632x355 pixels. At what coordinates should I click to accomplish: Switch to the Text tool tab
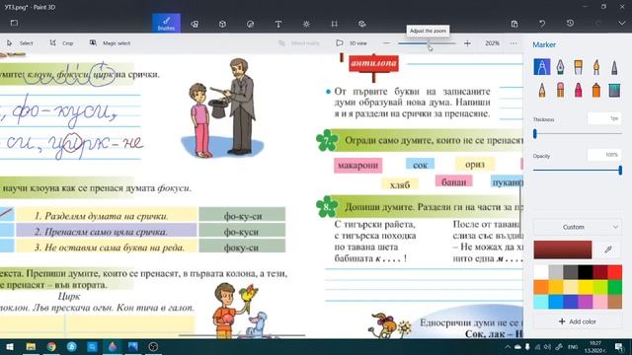[x=278, y=24]
